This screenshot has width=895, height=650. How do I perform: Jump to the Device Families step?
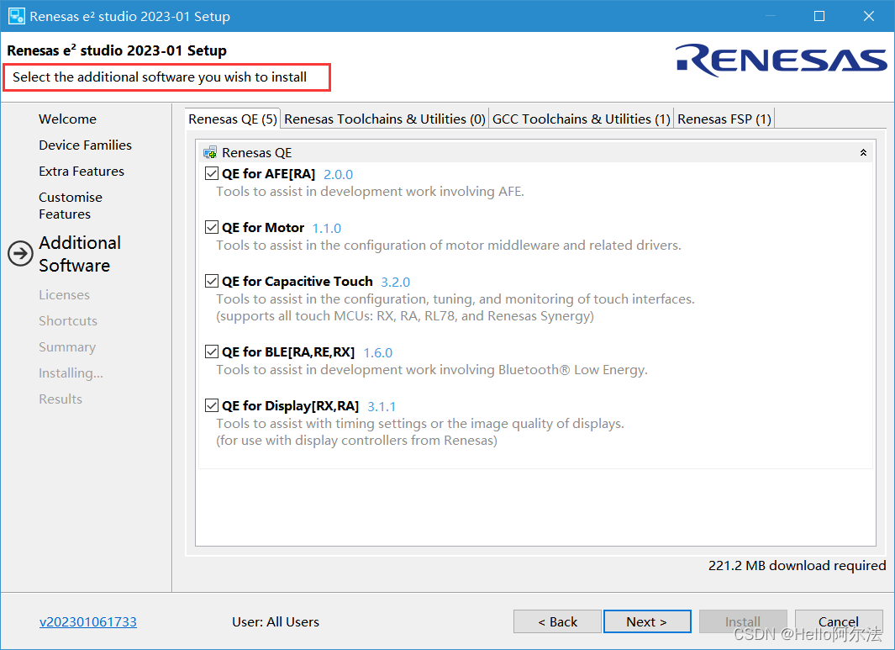click(85, 145)
